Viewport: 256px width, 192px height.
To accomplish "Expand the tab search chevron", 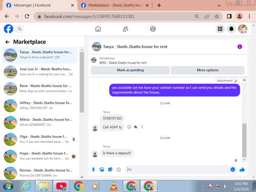I will (219, 6).
